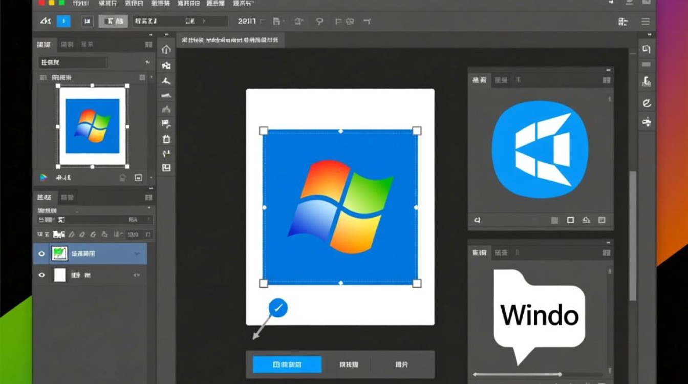Click the leftmost footer icon under the blue logo preview
This screenshot has width=688, height=384.
point(477,220)
